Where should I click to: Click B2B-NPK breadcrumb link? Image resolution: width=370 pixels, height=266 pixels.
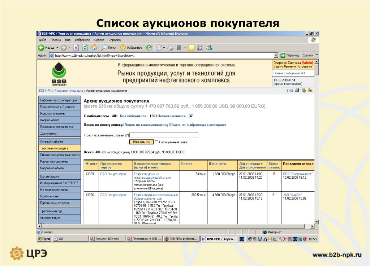pyautogui.click(x=45, y=91)
